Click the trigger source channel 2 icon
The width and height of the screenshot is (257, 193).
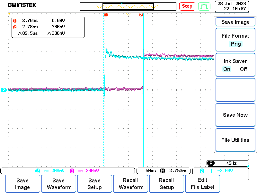pos(202,171)
